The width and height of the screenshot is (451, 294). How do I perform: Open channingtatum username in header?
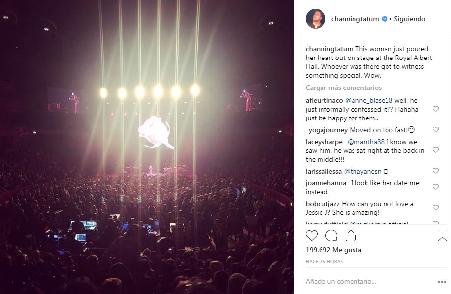[355, 19]
